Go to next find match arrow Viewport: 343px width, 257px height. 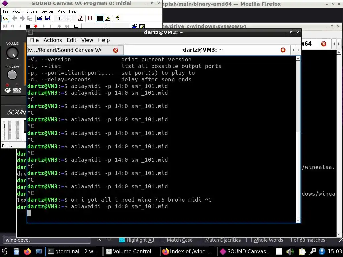click(109, 240)
